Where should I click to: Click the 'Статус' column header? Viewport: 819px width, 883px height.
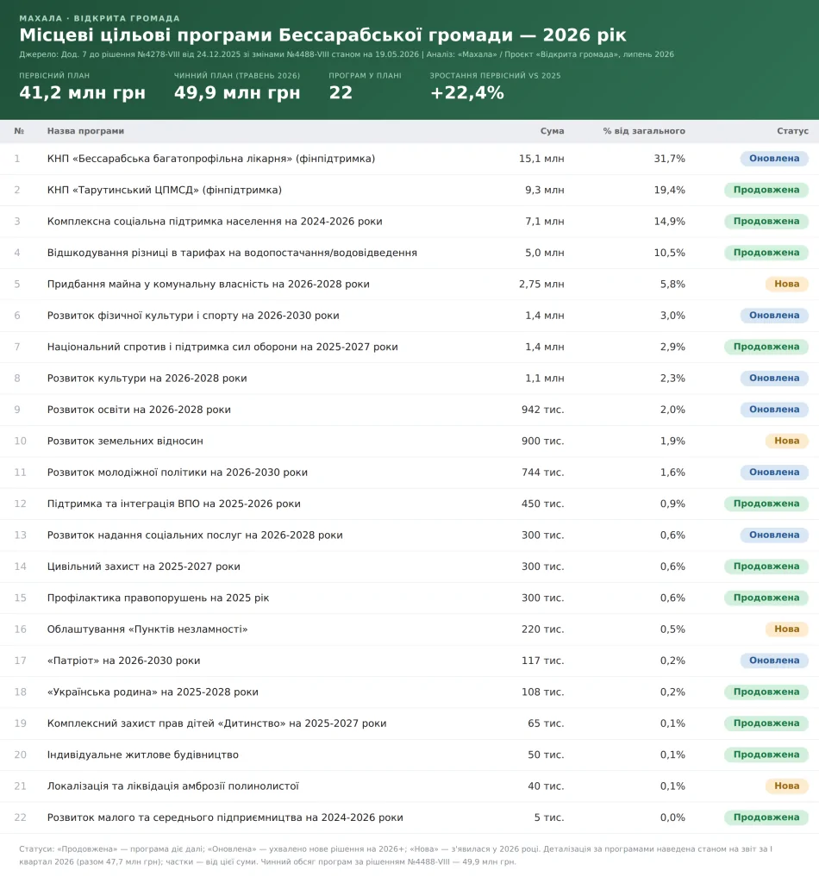tap(792, 131)
